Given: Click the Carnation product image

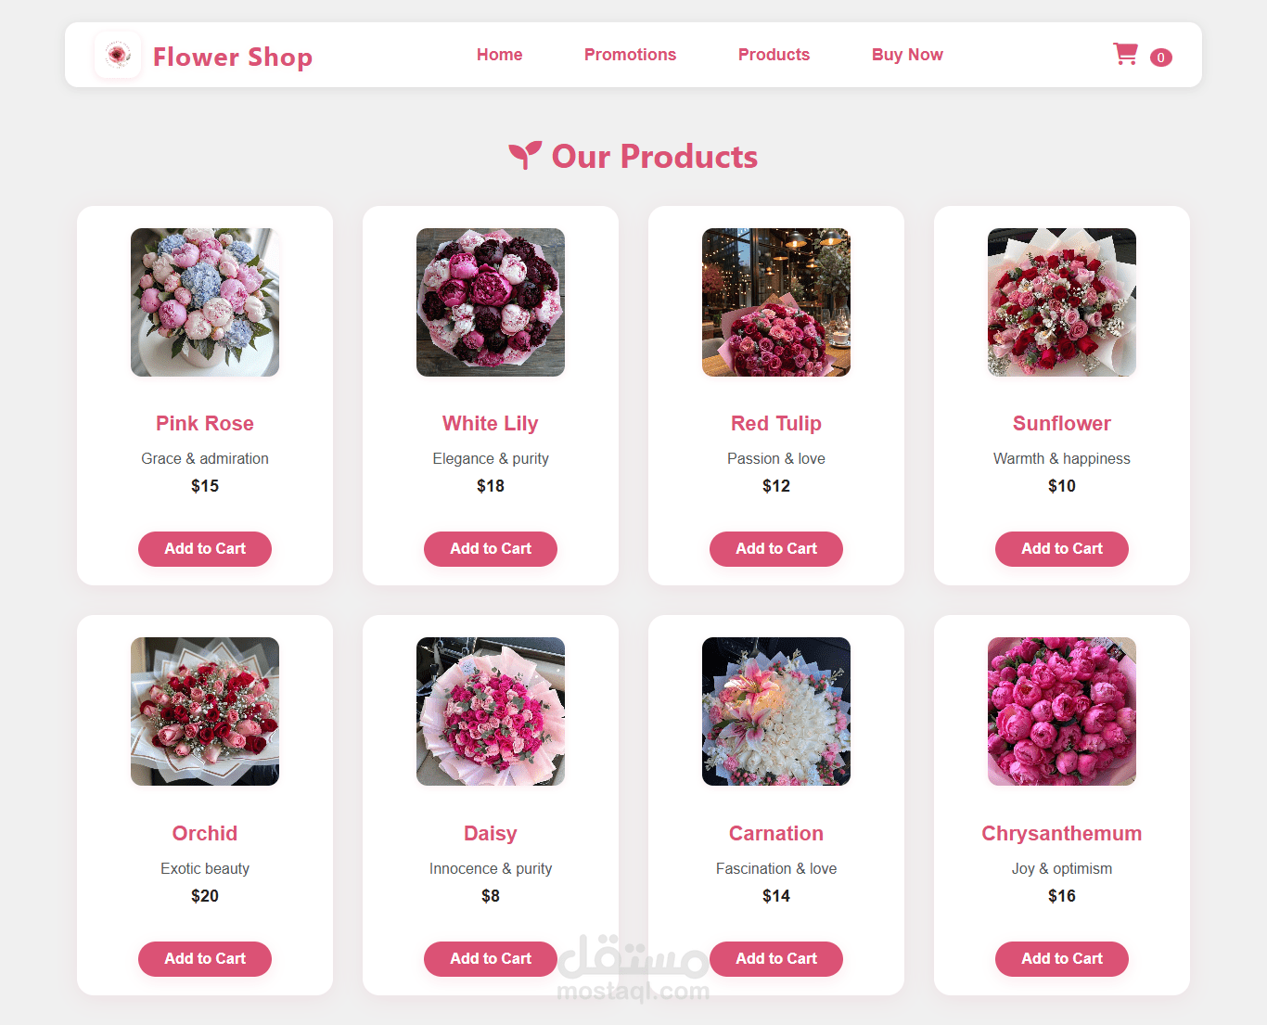Looking at the screenshot, I should (776, 711).
